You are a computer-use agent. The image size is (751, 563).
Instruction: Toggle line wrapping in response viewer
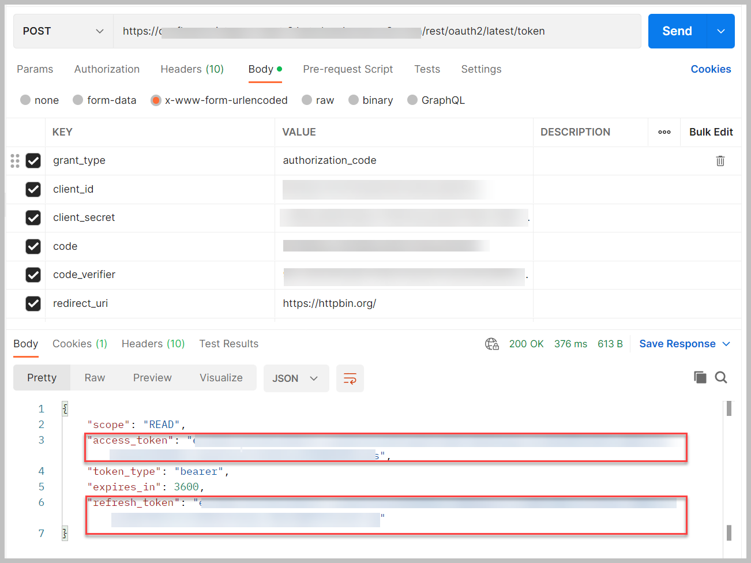click(350, 378)
